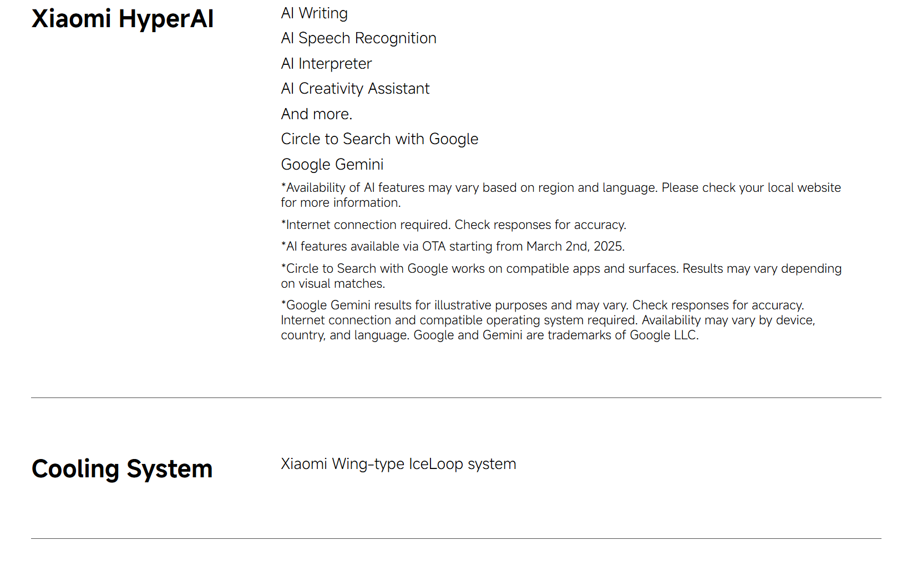917x566 pixels.
Task: Click the Google LLC trademark sentence
Action: click(556, 335)
